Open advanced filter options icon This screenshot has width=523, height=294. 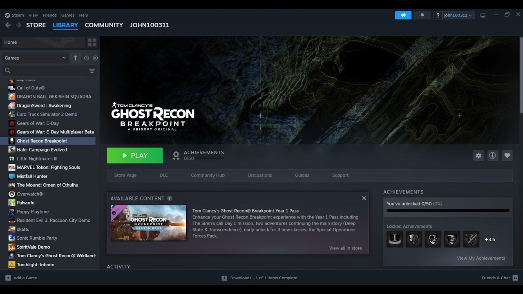92,71
